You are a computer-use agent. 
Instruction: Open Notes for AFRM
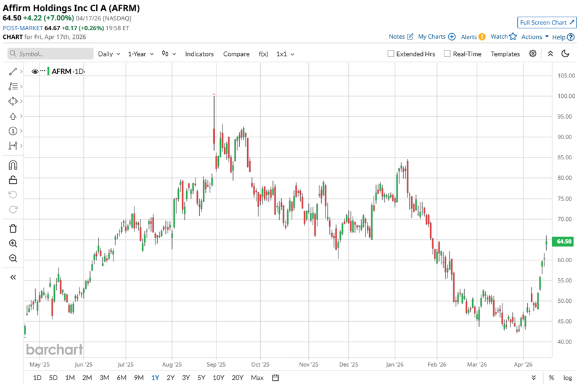(x=401, y=36)
